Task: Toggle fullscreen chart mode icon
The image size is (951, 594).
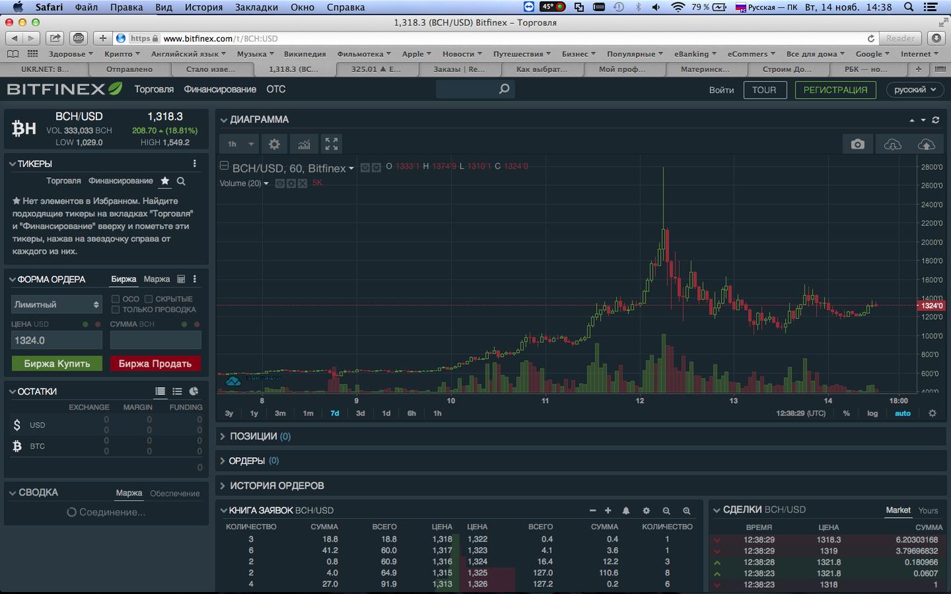Action: coord(332,144)
